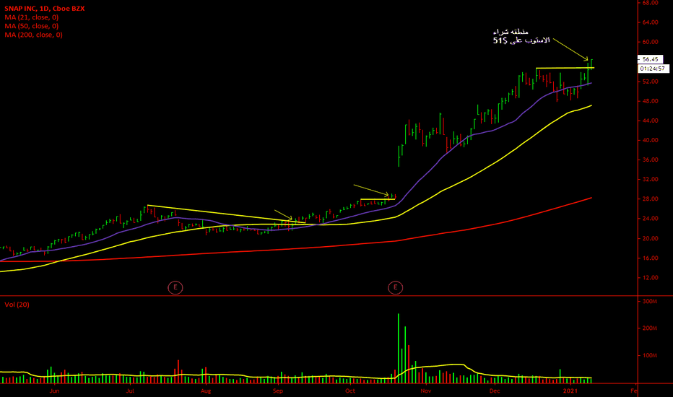Image resolution: width=673 pixels, height=397 pixels.
Task: Click the Sep label on time axis
Action: pyautogui.click(x=278, y=391)
